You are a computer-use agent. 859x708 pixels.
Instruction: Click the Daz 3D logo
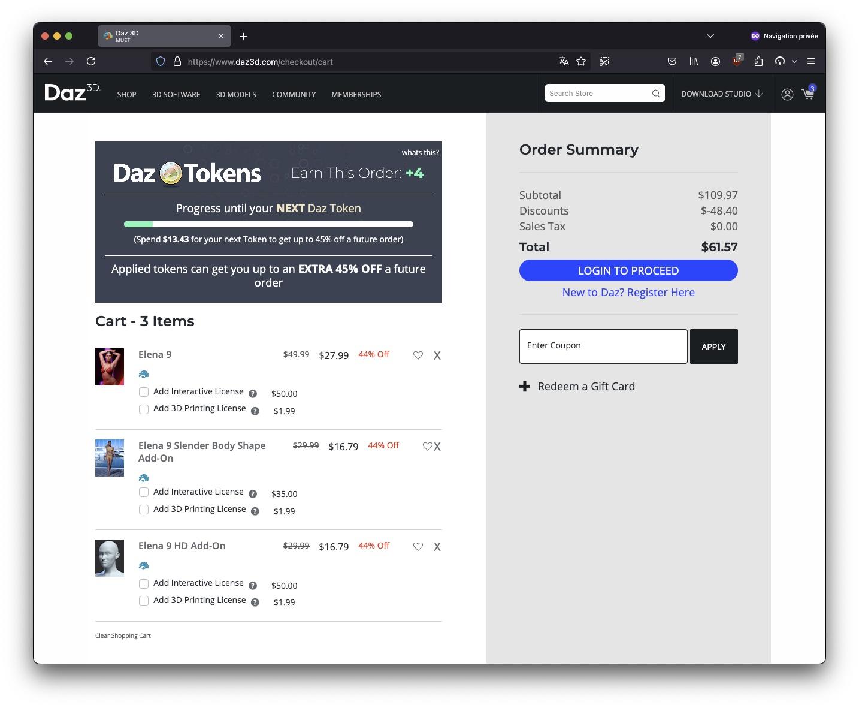(x=72, y=92)
